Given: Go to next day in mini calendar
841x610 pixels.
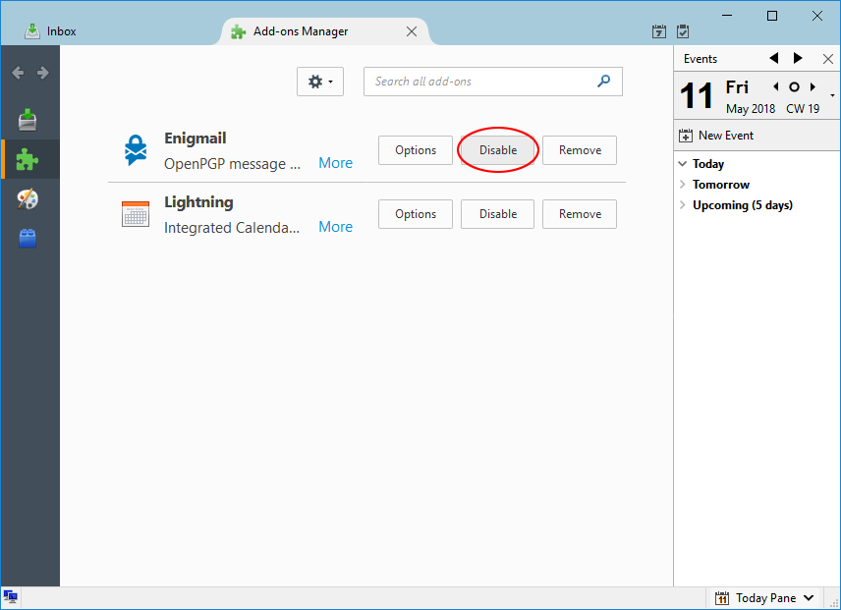Looking at the screenshot, I should pos(813,86).
